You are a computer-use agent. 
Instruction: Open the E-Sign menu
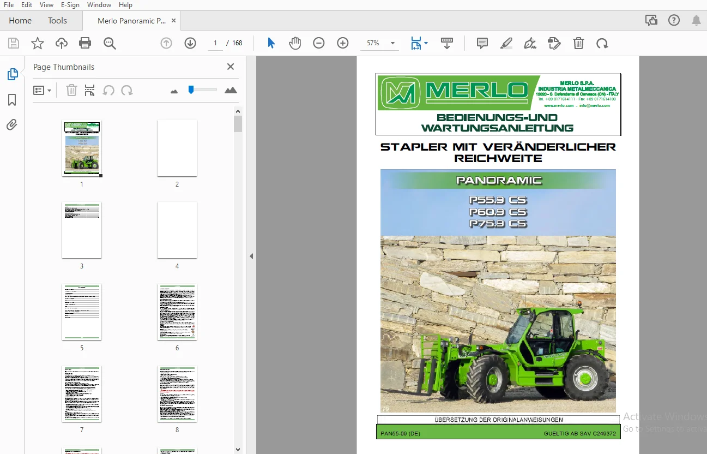[70, 4]
